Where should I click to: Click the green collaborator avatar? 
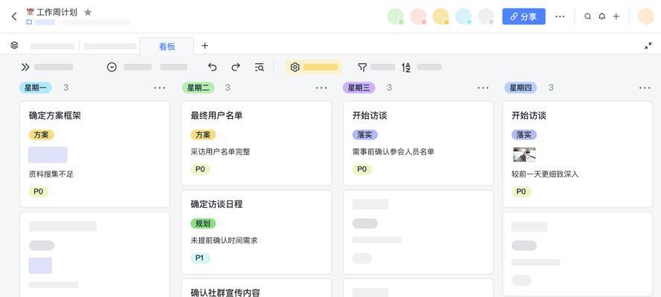click(396, 16)
